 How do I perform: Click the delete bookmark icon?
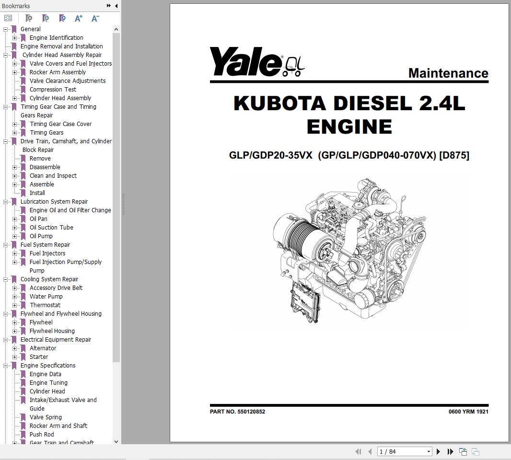(x=29, y=18)
